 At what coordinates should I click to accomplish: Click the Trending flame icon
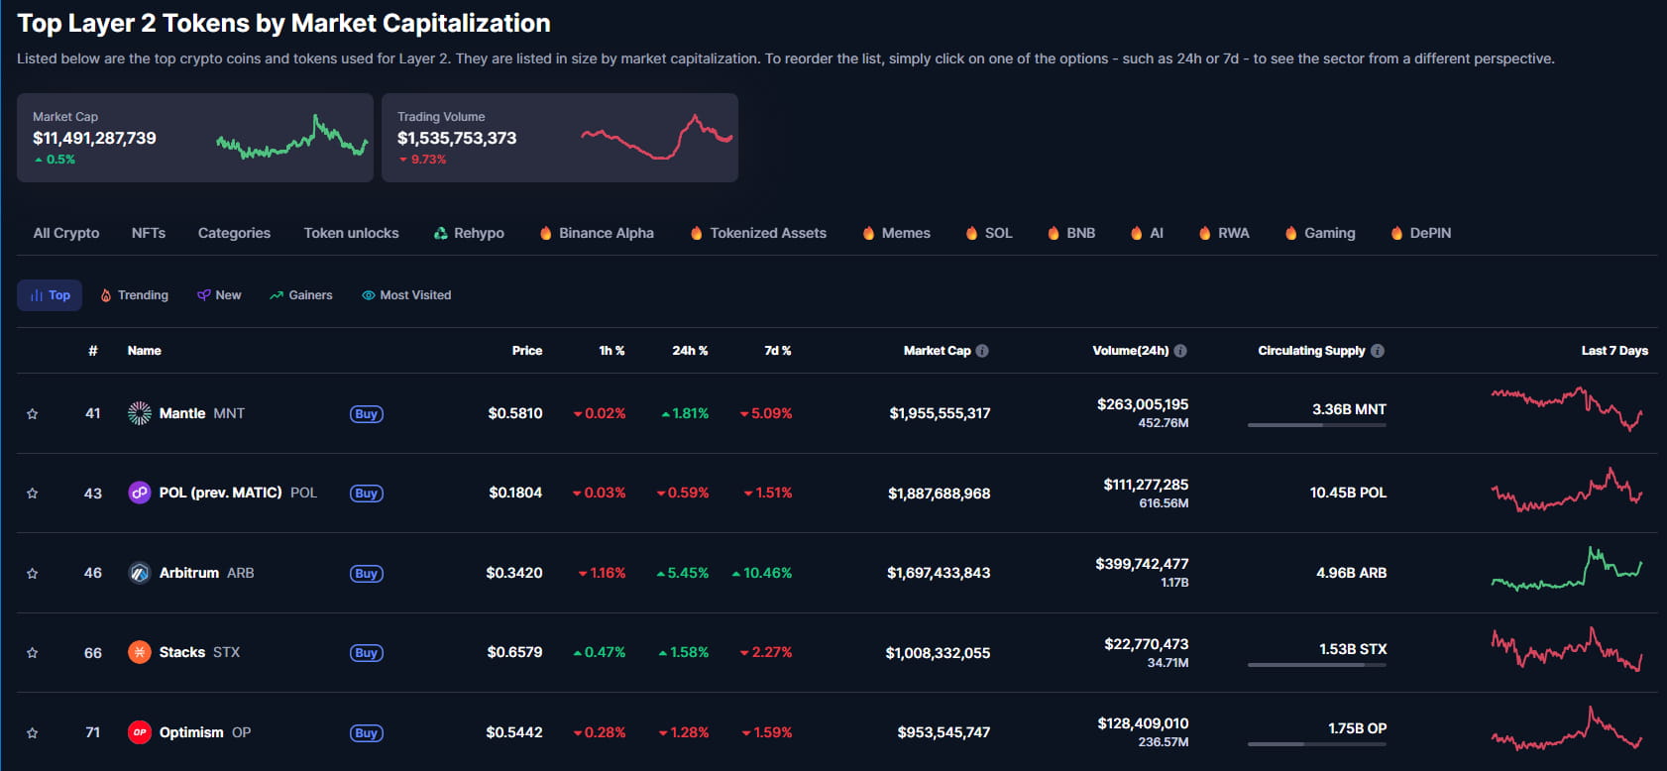(x=106, y=295)
